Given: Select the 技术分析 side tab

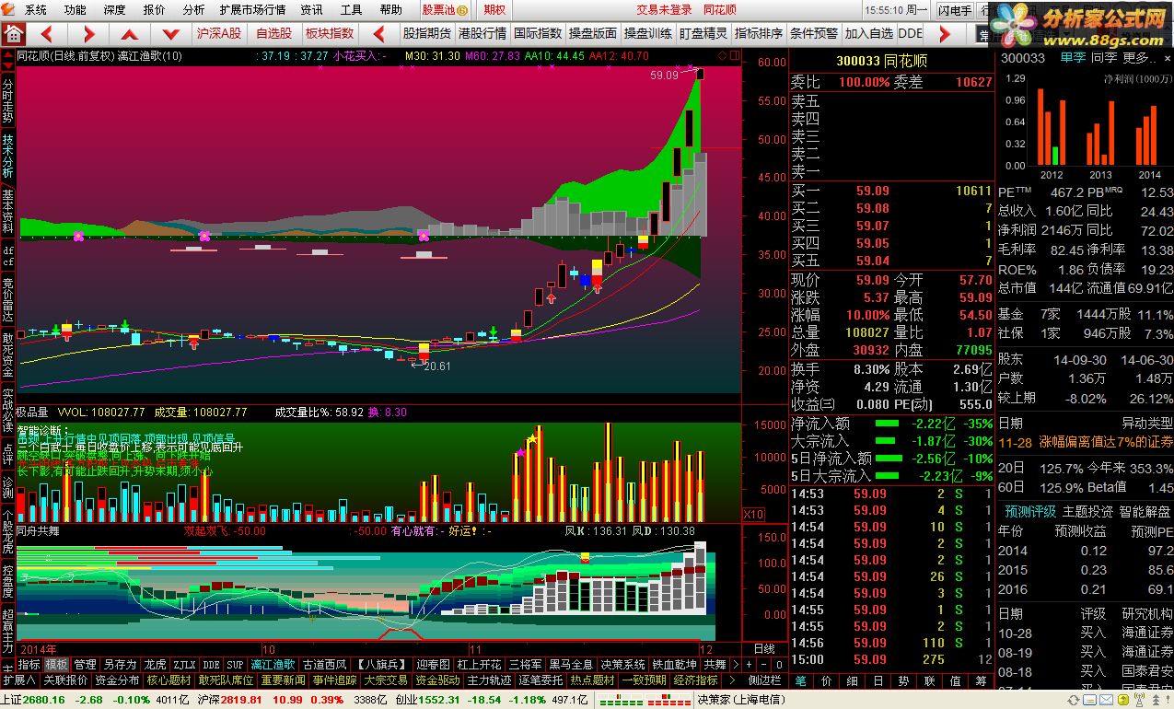Looking at the screenshot, I should click(7, 157).
